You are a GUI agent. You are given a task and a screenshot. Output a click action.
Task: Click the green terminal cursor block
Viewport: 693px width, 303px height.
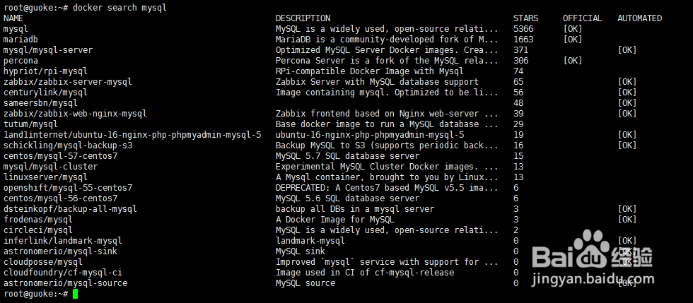(75, 294)
